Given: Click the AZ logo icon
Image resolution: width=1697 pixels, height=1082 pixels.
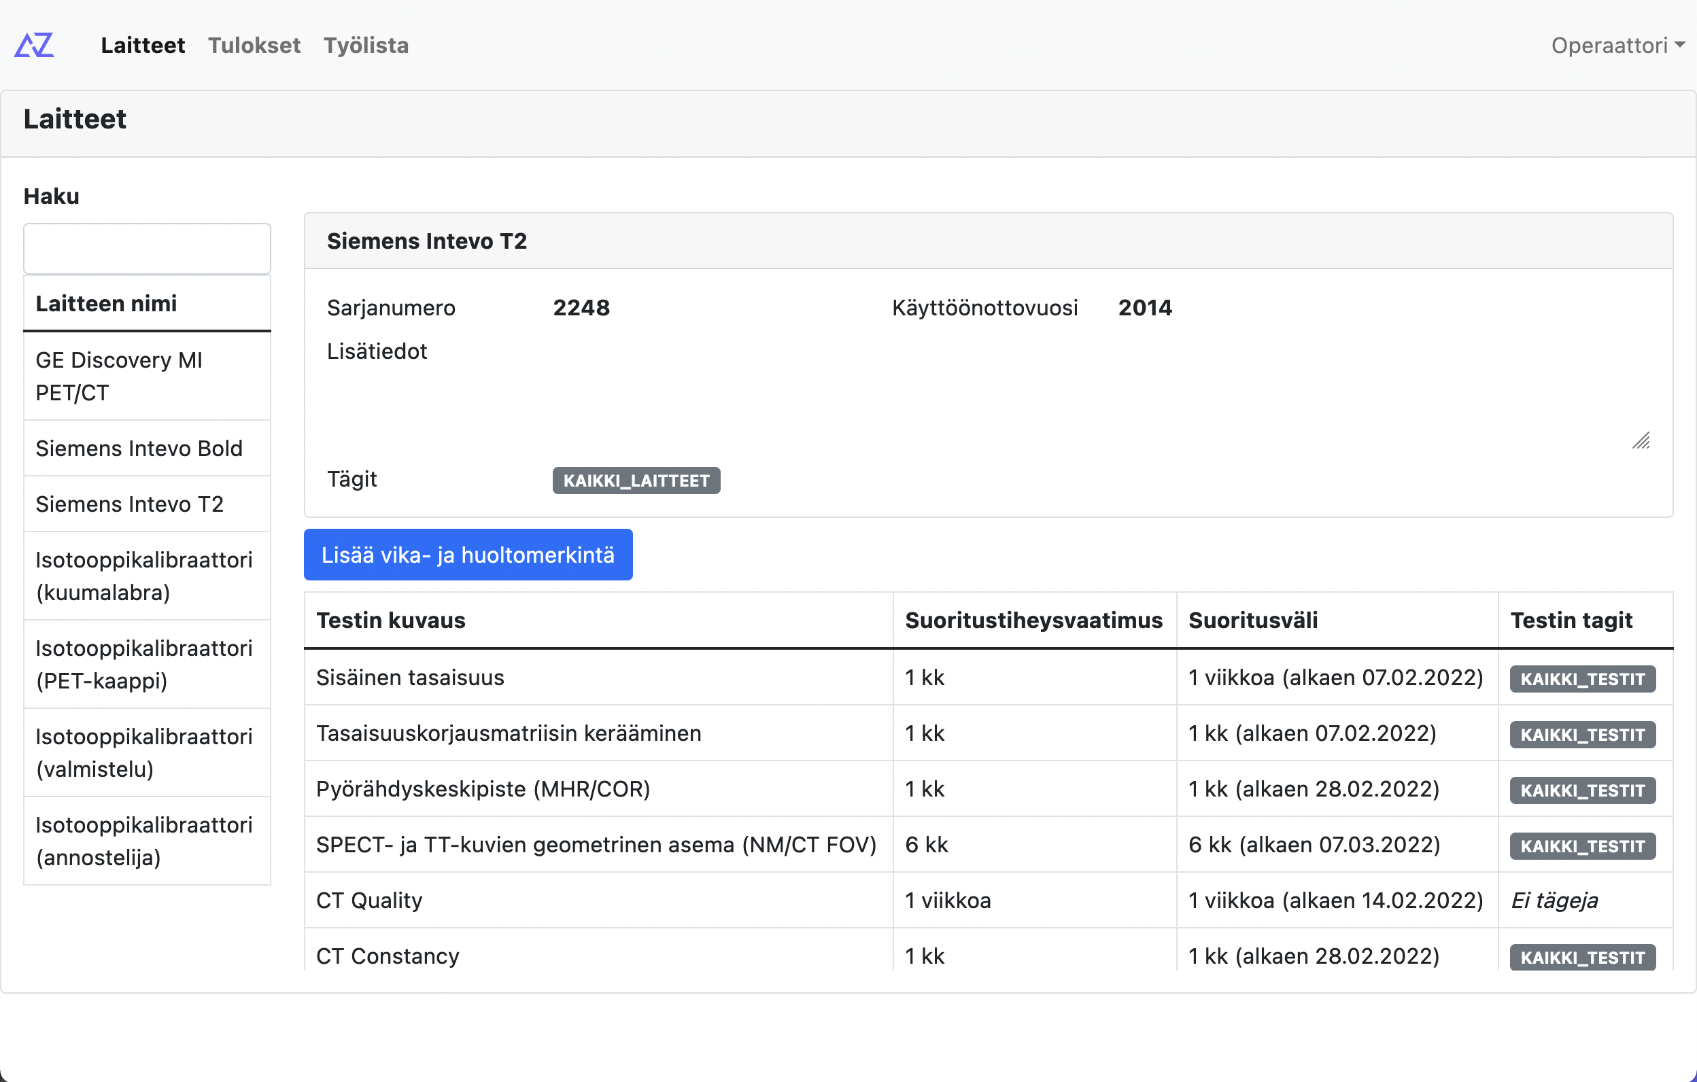Looking at the screenshot, I should pyautogui.click(x=34, y=45).
